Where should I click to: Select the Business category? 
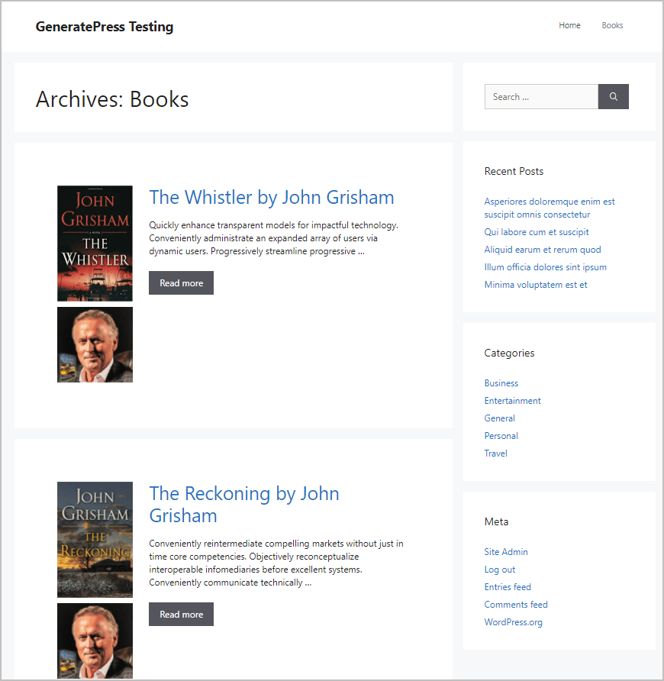point(501,383)
